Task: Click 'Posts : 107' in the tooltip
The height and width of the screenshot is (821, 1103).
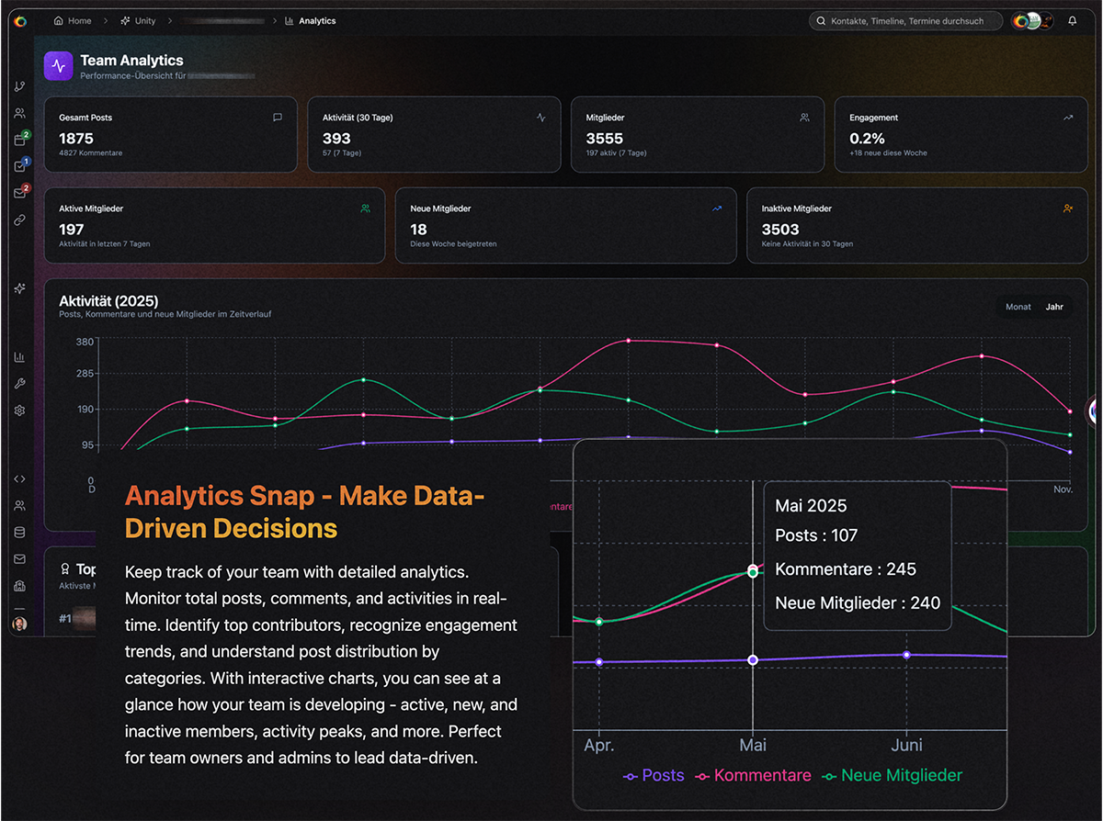Action: pyautogui.click(x=816, y=535)
